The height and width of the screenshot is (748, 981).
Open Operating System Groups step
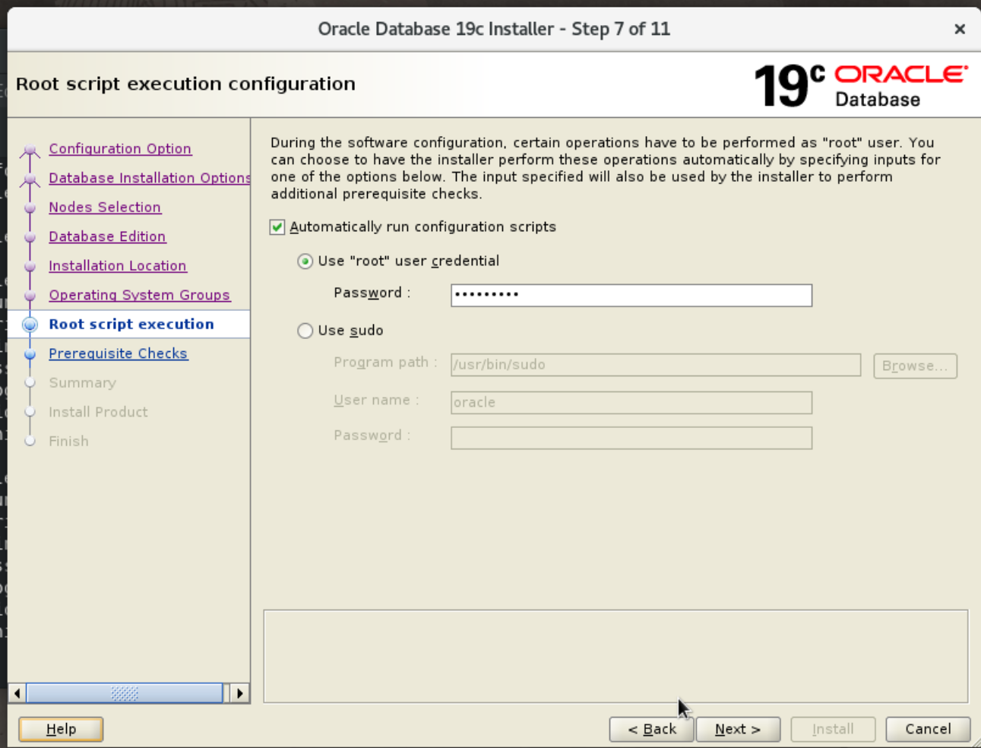pos(140,295)
